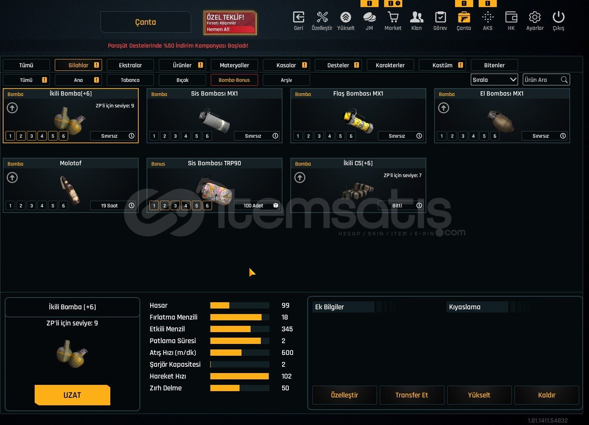Click the Ürün Ara search field
Viewport: 589px width, 425px height.
pyautogui.click(x=541, y=80)
